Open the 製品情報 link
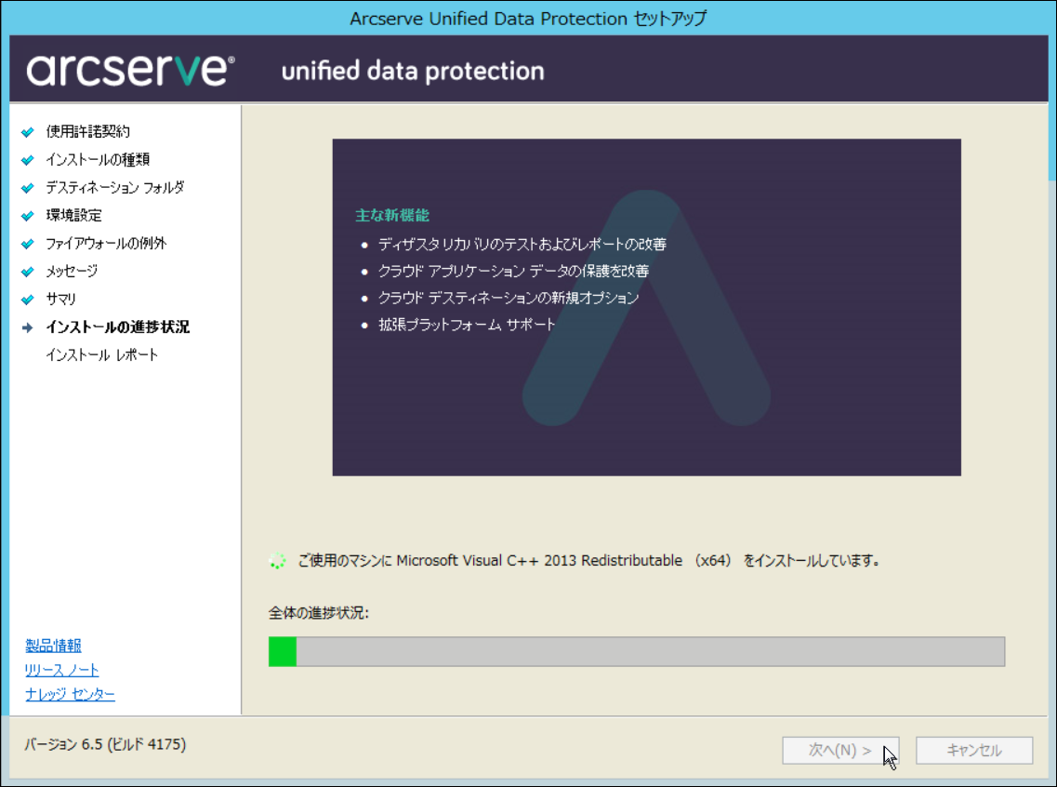 [53, 646]
